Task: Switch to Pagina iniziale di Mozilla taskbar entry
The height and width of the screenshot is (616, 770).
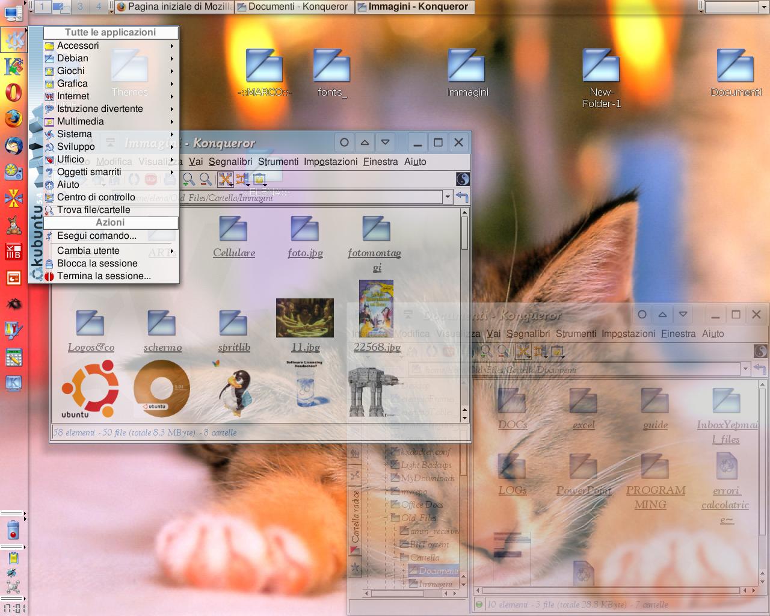Action: [173, 7]
